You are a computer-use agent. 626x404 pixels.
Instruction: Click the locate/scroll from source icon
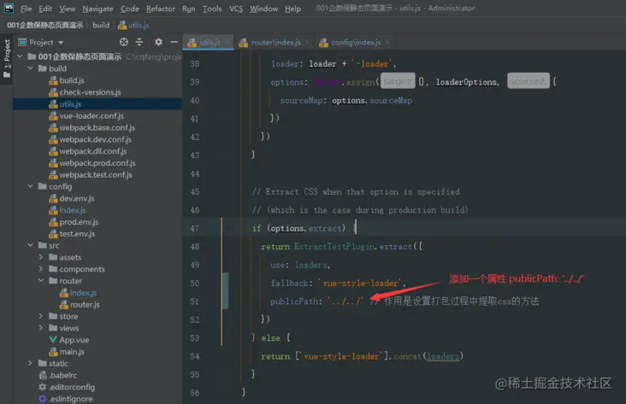[x=124, y=42]
